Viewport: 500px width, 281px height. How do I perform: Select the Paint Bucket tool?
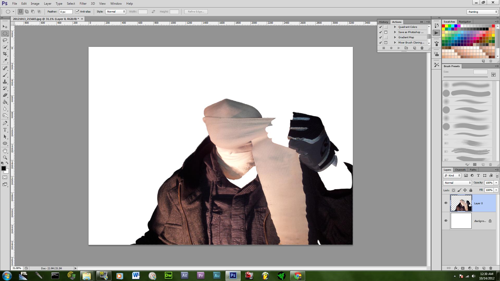point(5,102)
